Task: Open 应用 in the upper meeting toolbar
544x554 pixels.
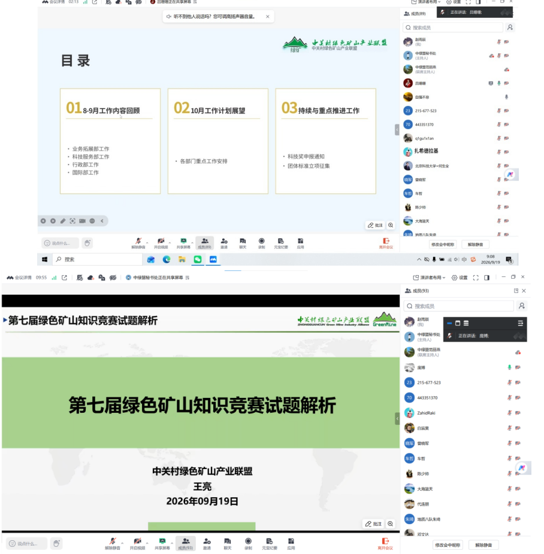Action: click(x=300, y=243)
